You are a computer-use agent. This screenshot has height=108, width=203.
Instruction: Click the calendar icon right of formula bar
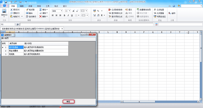point(156,24)
